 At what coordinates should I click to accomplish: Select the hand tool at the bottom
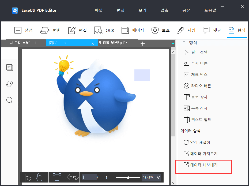(x=39, y=177)
